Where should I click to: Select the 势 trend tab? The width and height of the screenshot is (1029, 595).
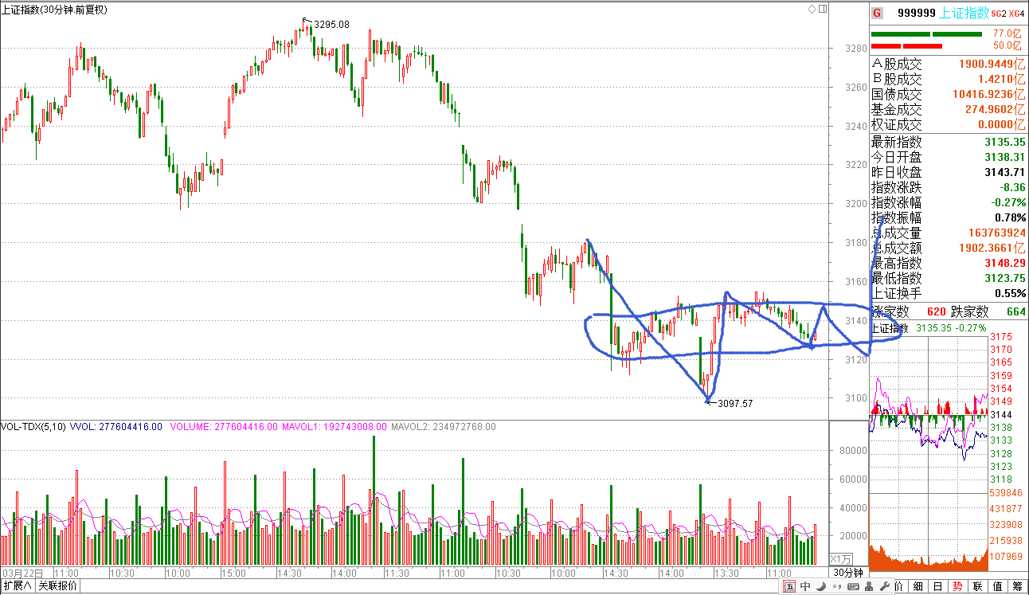click(957, 587)
